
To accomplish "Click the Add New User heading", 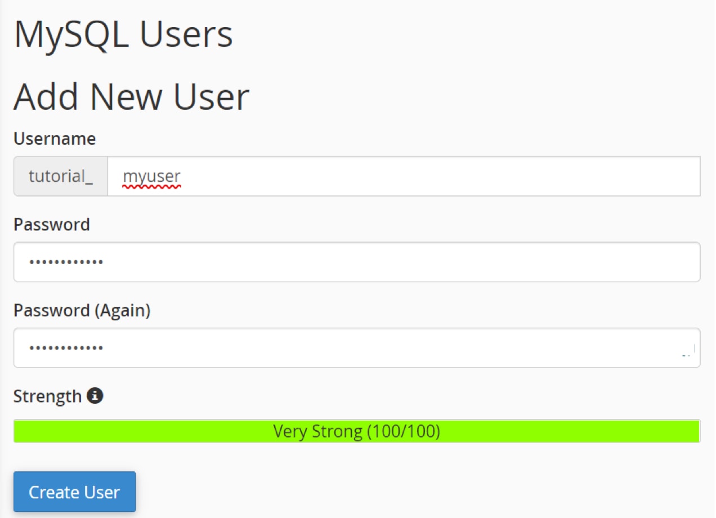I will tap(131, 96).
